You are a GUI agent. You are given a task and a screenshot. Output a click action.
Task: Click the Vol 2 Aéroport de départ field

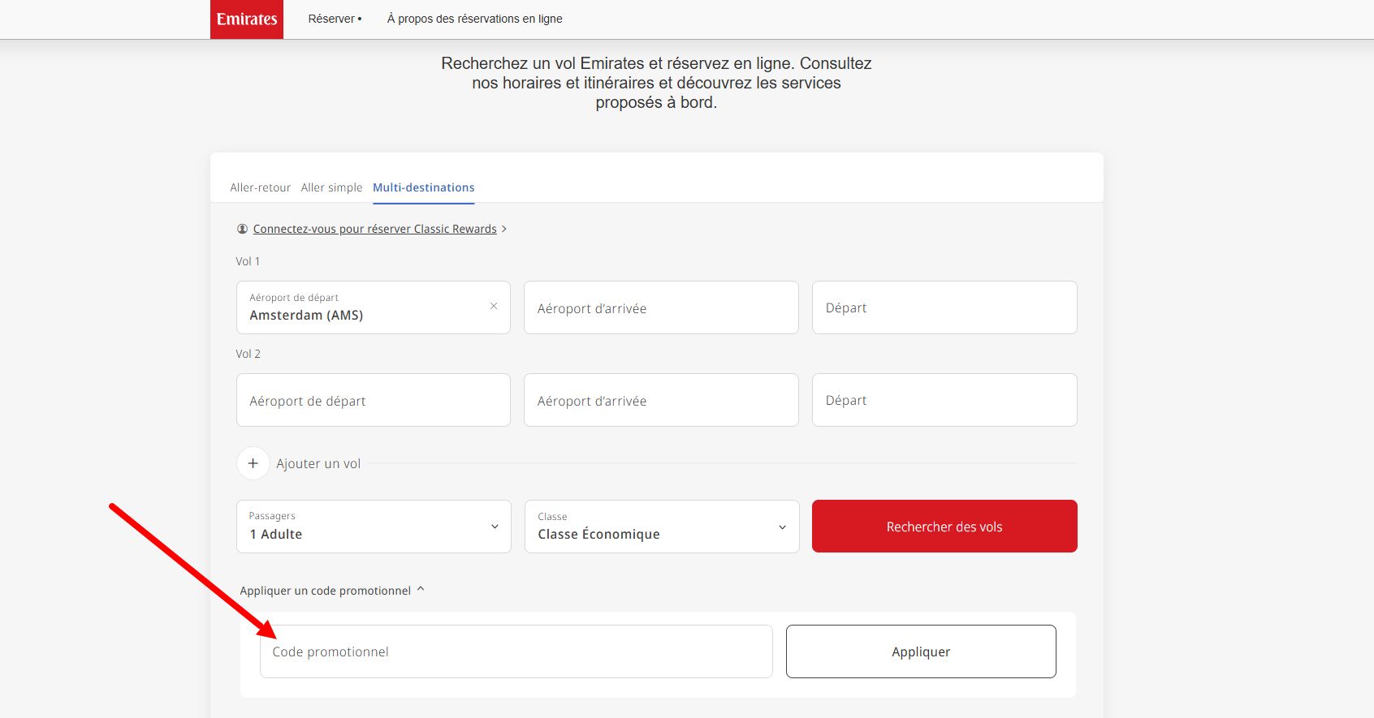[x=374, y=400]
